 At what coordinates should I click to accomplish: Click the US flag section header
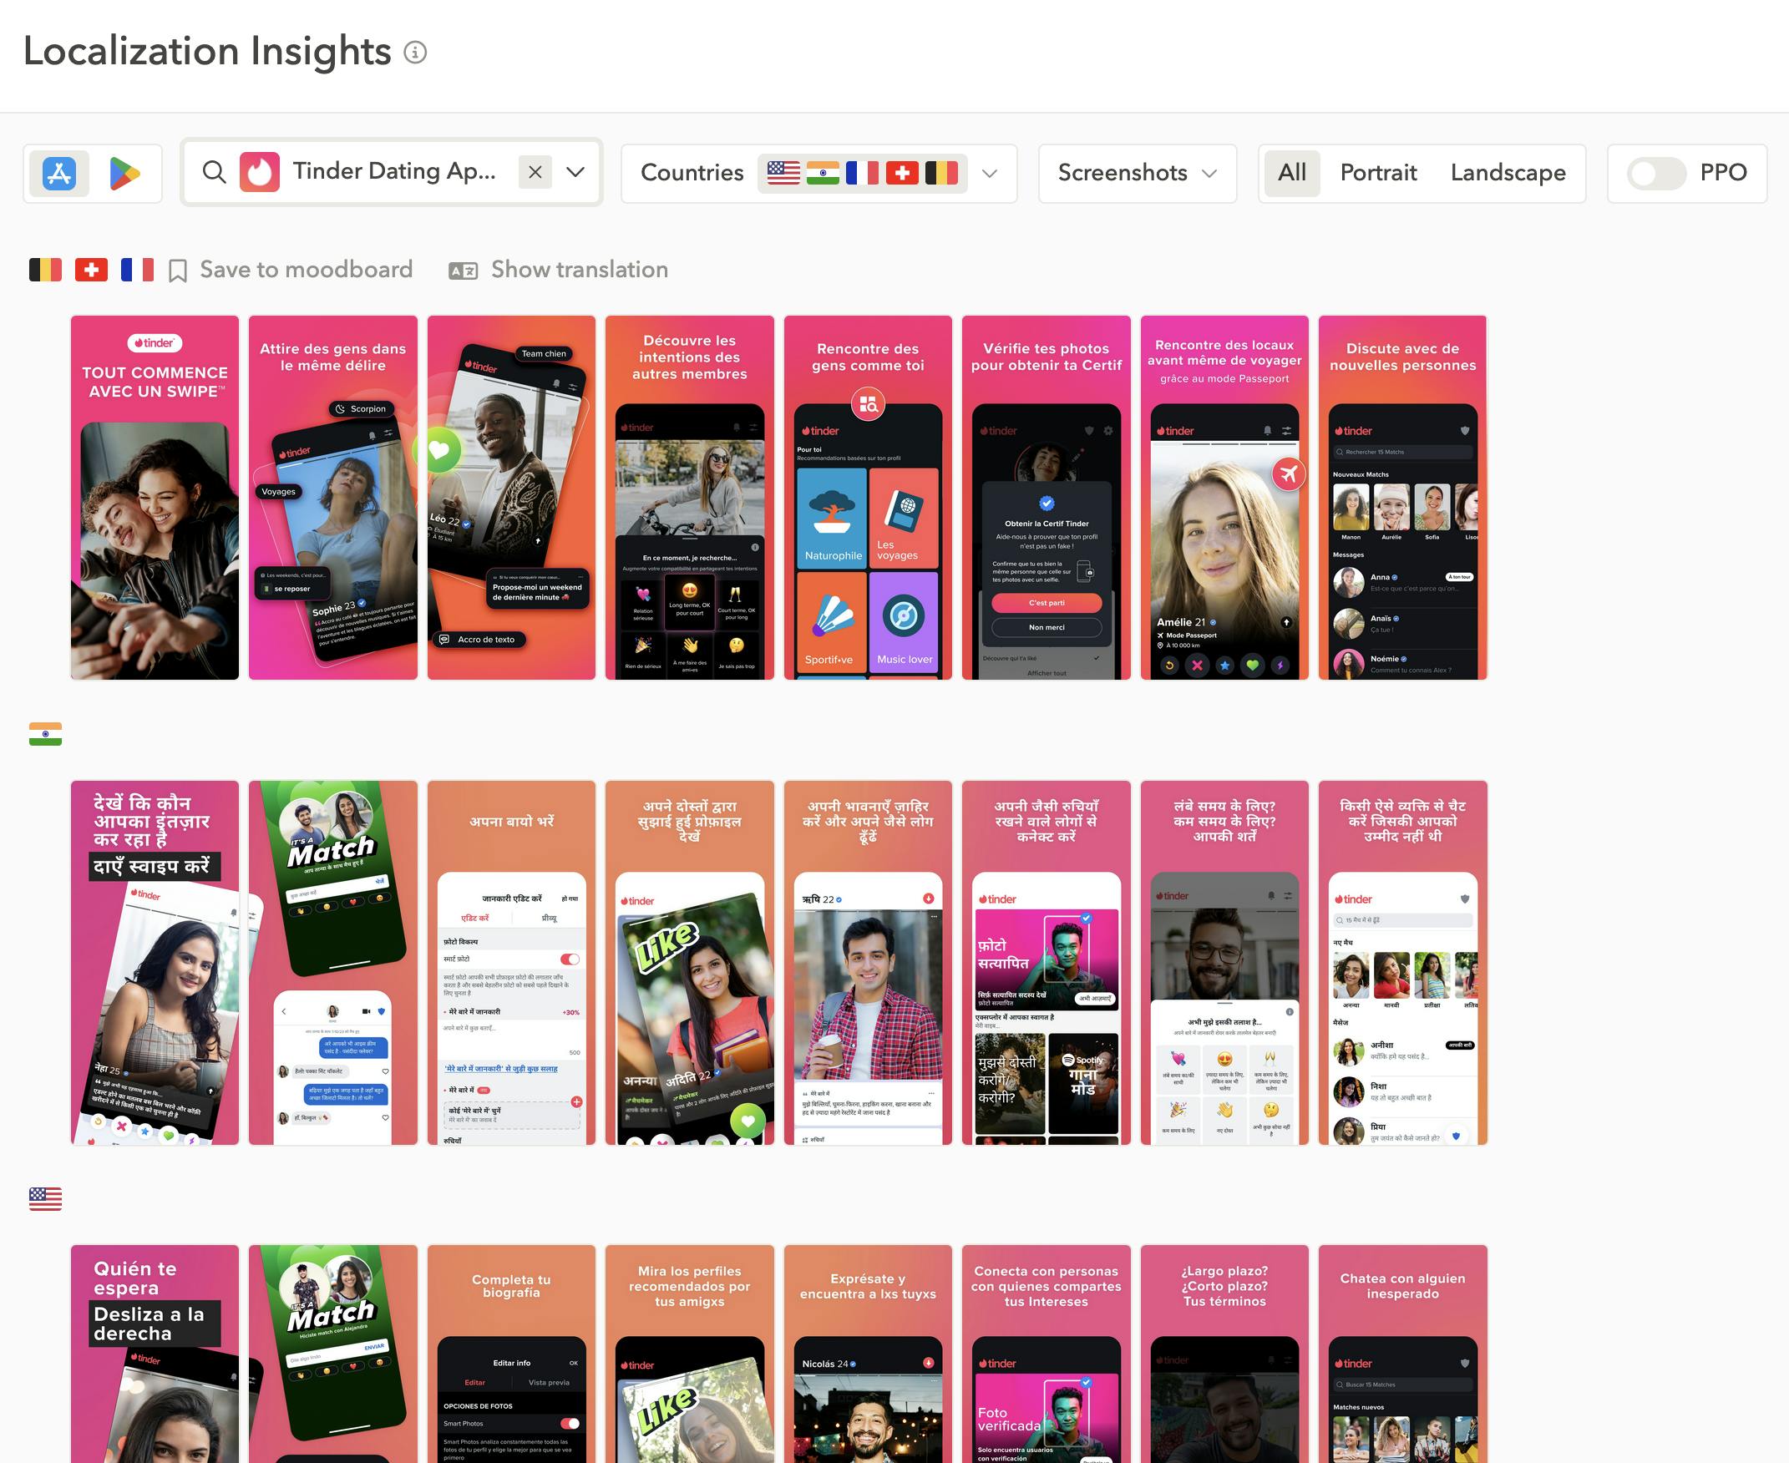pyautogui.click(x=45, y=1198)
